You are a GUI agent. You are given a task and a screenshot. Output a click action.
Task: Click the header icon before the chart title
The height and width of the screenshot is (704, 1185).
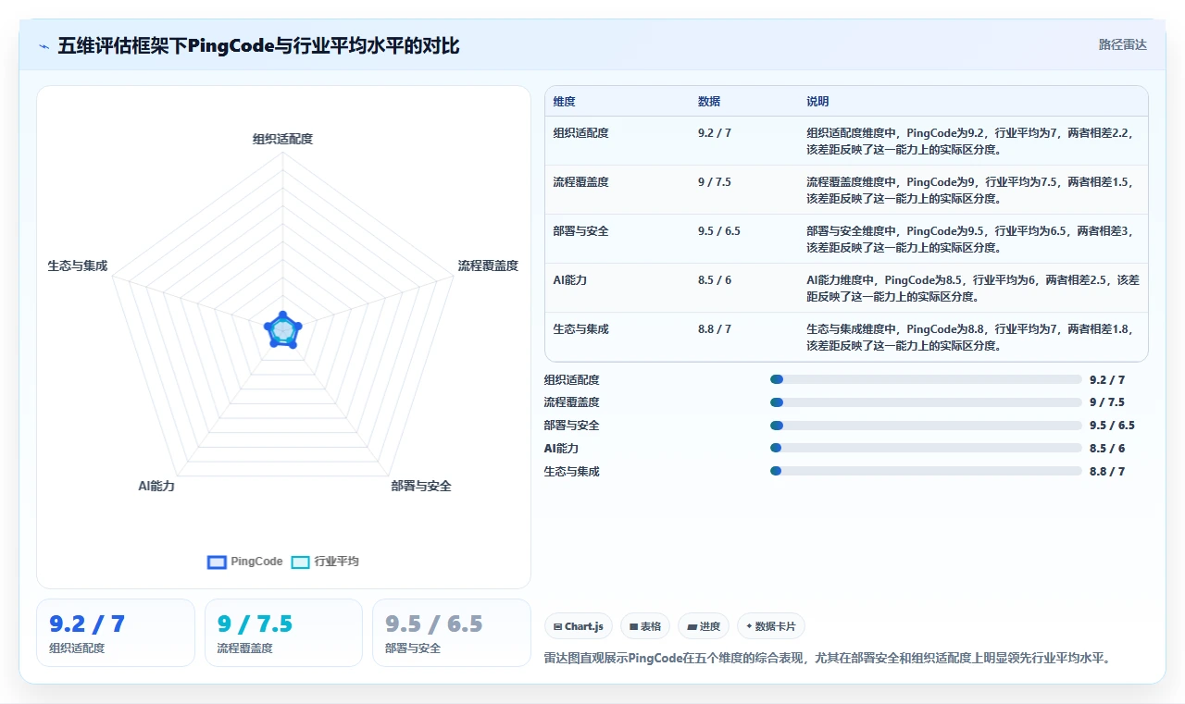[x=44, y=45]
